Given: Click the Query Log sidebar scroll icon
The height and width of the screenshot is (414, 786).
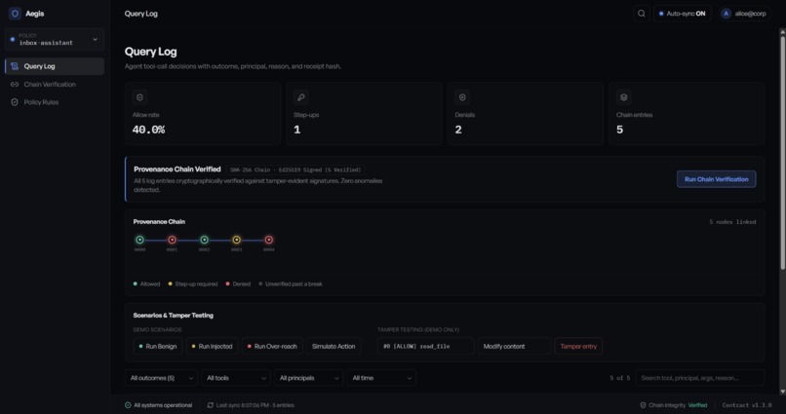Looking at the screenshot, I should (15, 66).
